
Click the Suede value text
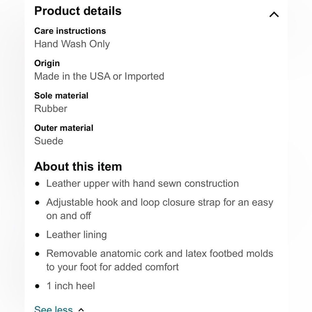point(49,141)
